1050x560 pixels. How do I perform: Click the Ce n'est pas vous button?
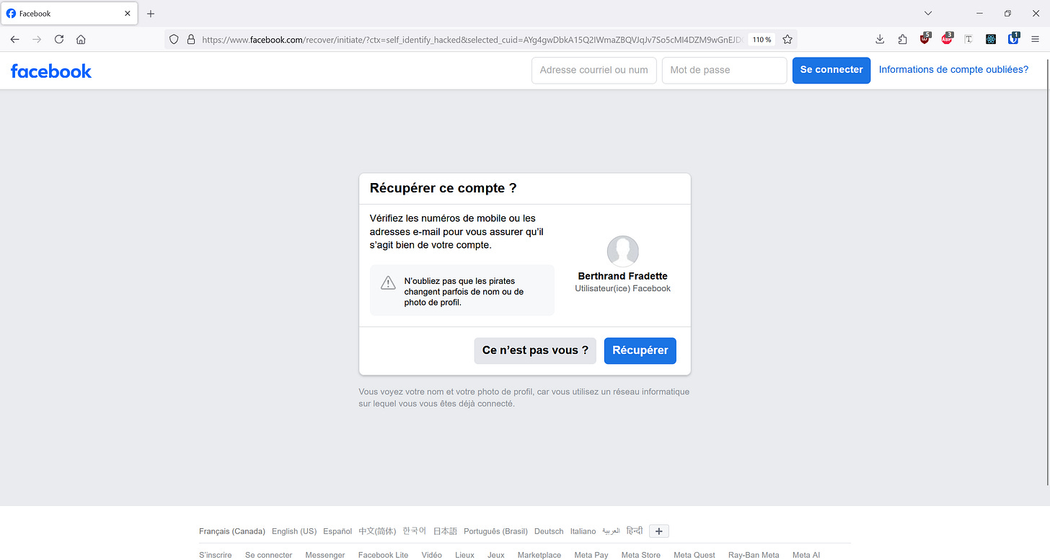pos(535,350)
